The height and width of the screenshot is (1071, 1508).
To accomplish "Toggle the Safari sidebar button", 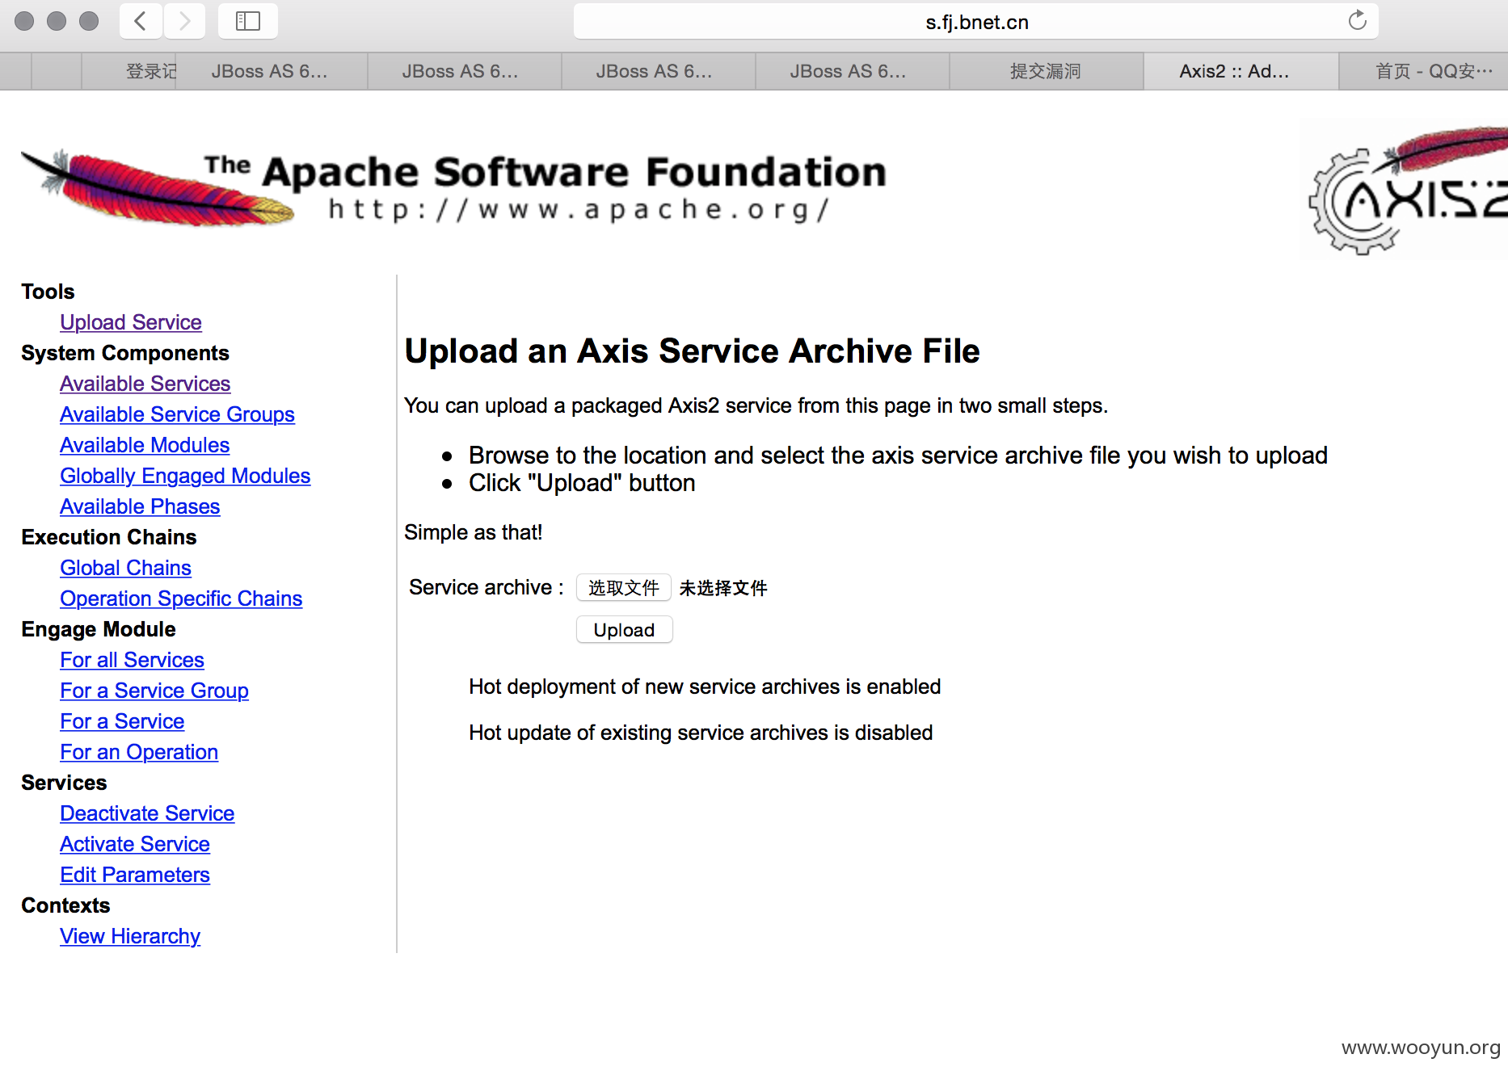I will pyautogui.click(x=247, y=21).
